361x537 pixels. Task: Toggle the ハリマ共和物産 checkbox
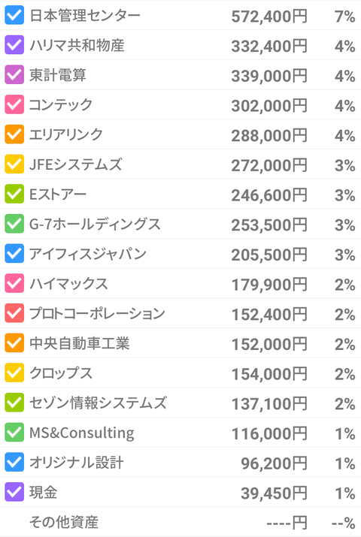(14, 45)
